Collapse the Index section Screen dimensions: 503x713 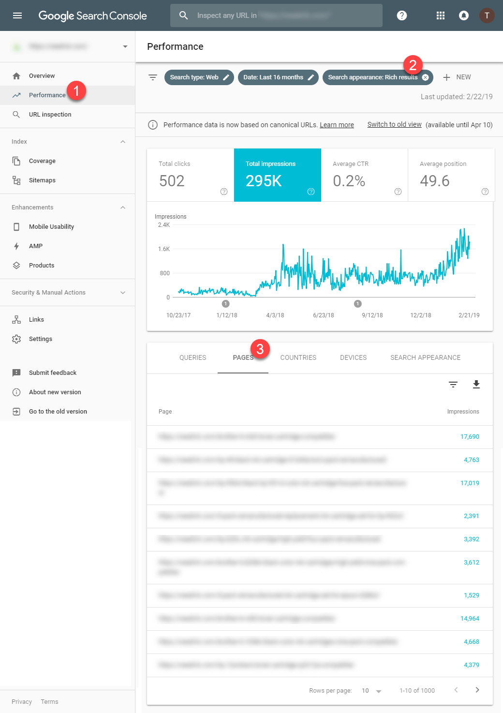(x=123, y=142)
